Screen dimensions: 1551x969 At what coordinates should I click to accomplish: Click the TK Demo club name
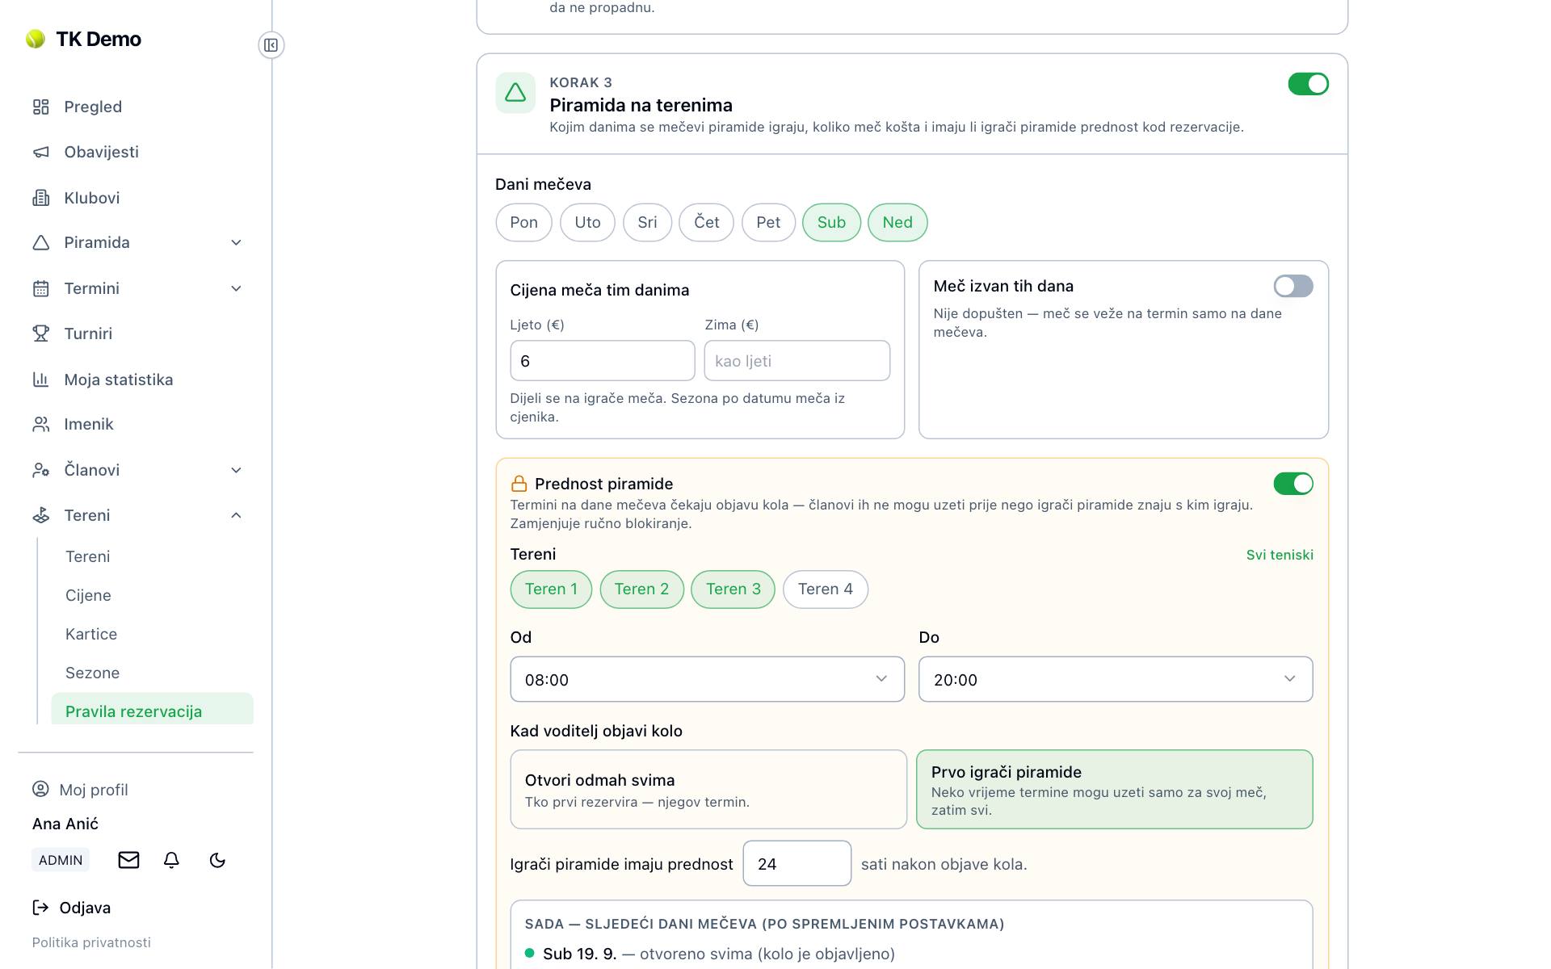[x=99, y=39]
